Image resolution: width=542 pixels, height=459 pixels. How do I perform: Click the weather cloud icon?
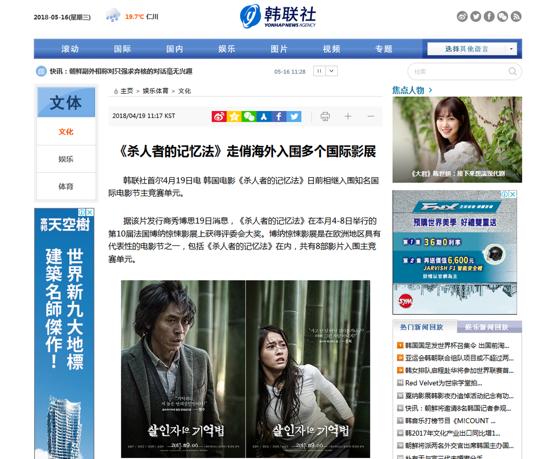pyautogui.click(x=113, y=16)
